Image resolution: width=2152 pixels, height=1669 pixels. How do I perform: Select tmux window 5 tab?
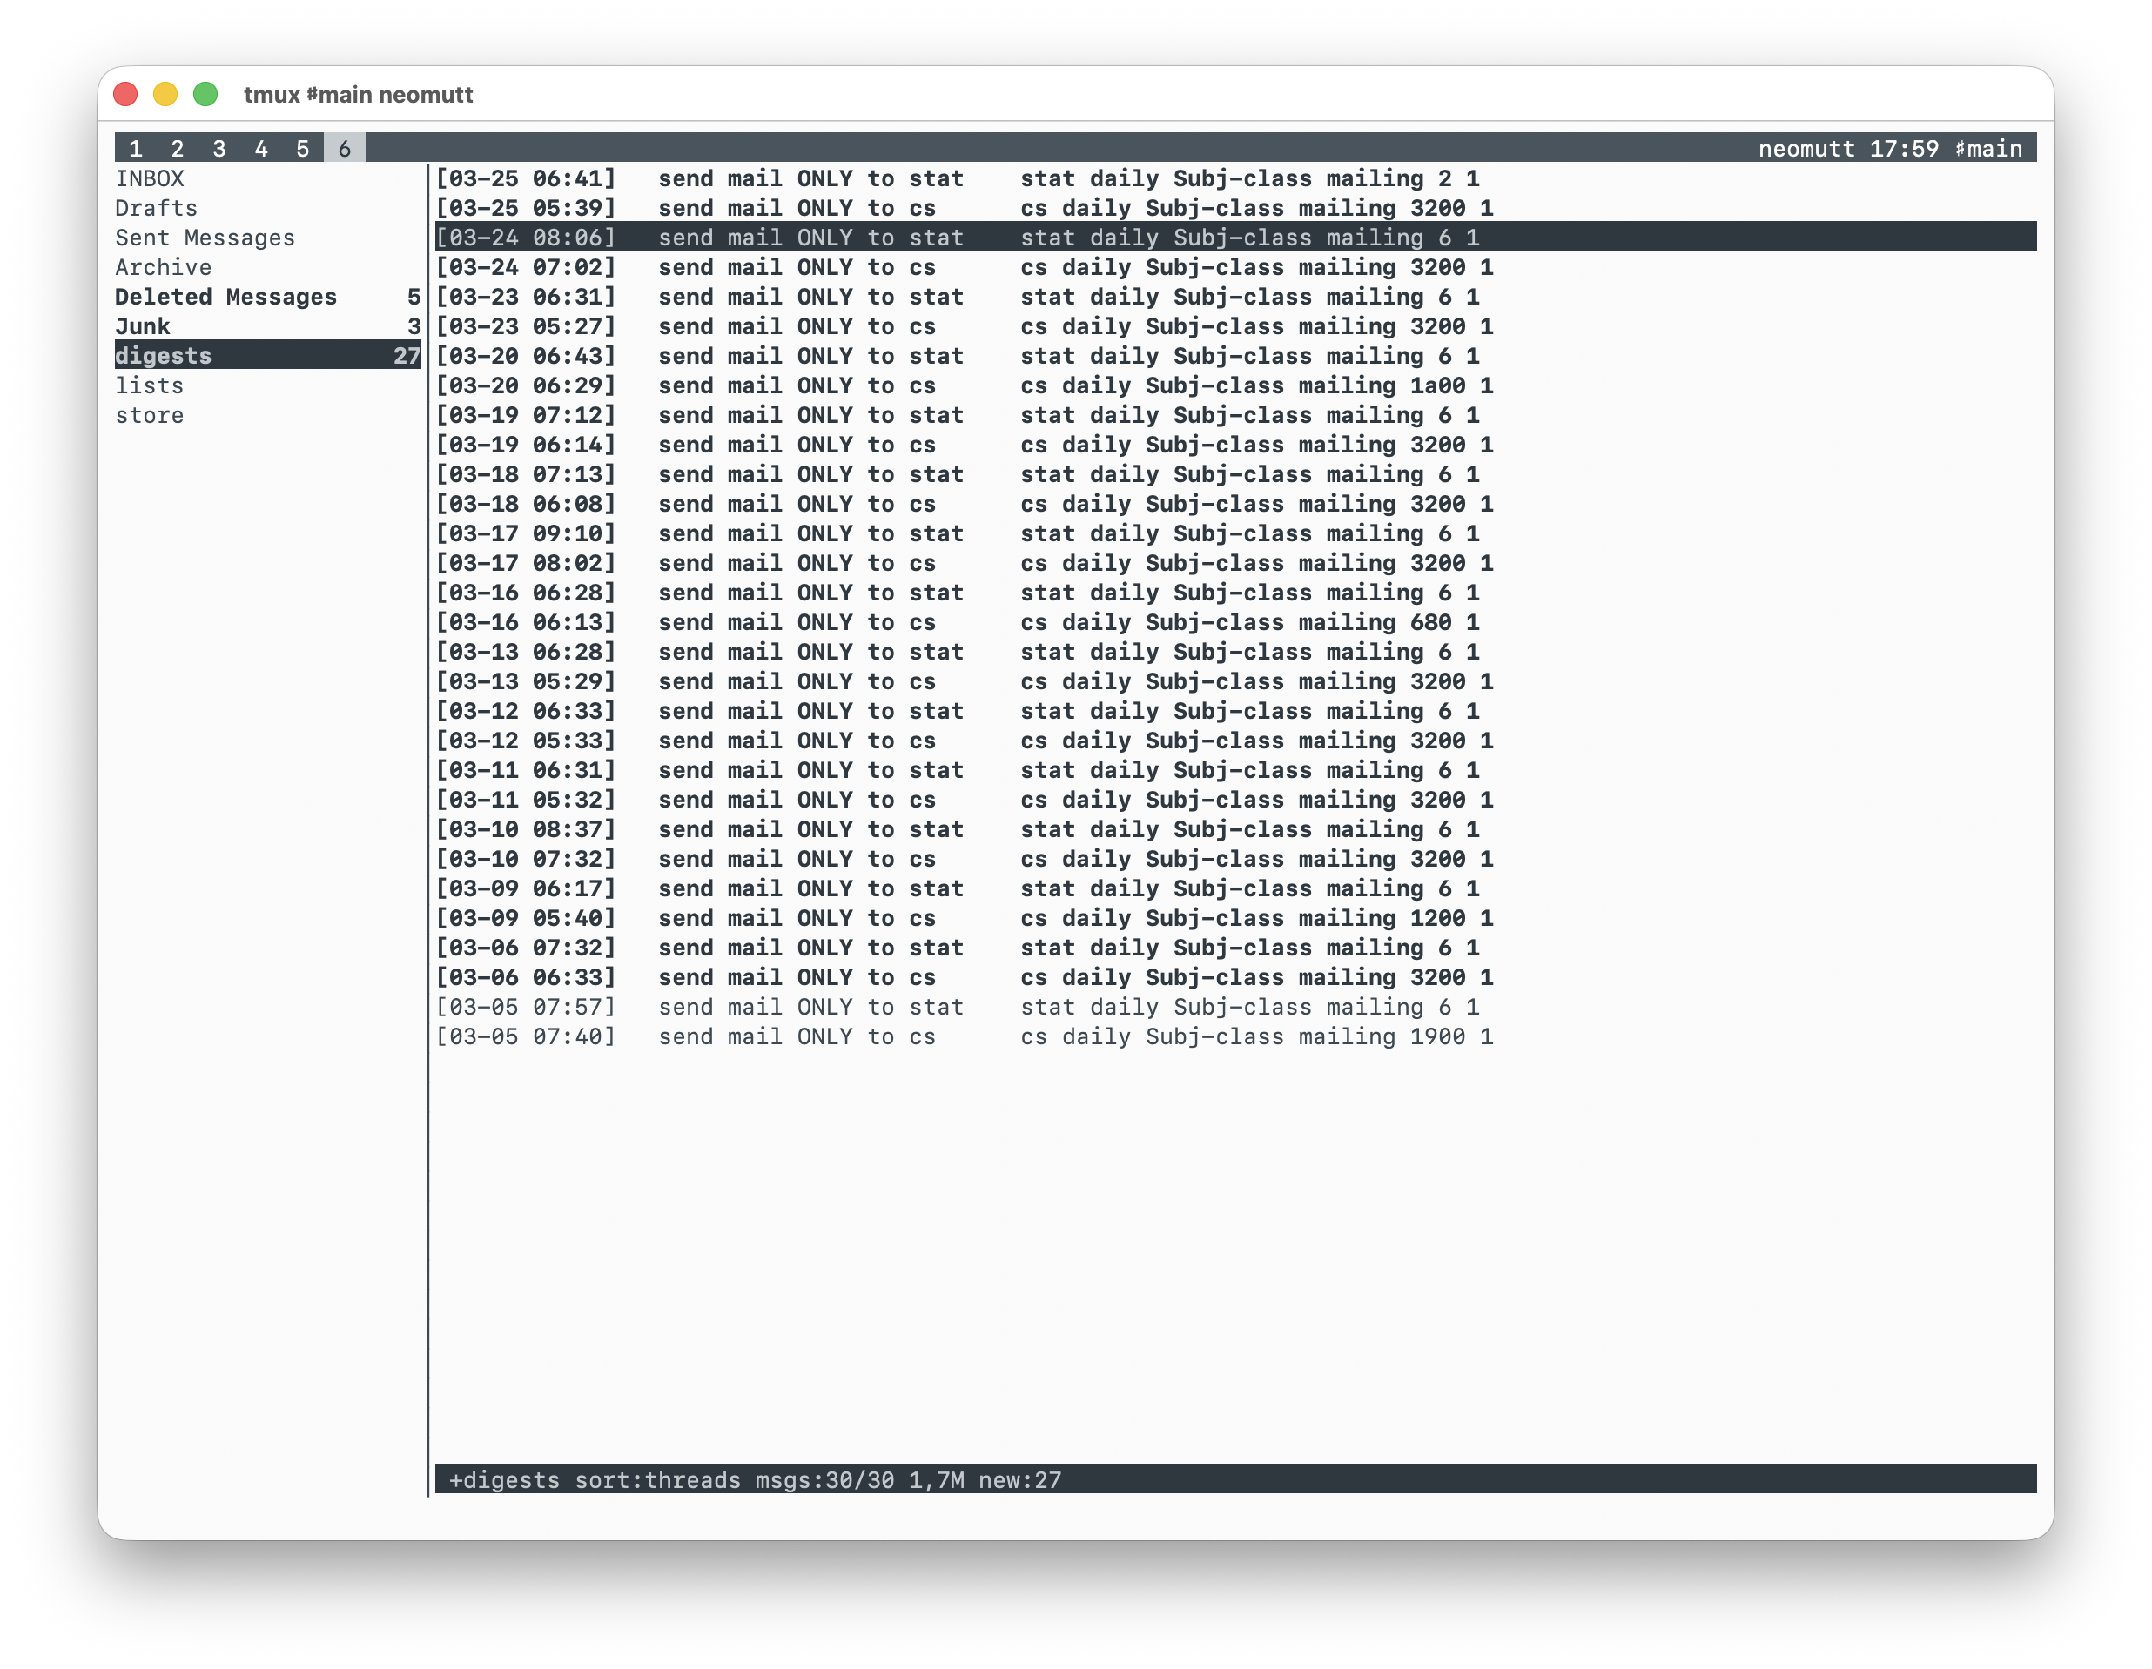pos(302,149)
